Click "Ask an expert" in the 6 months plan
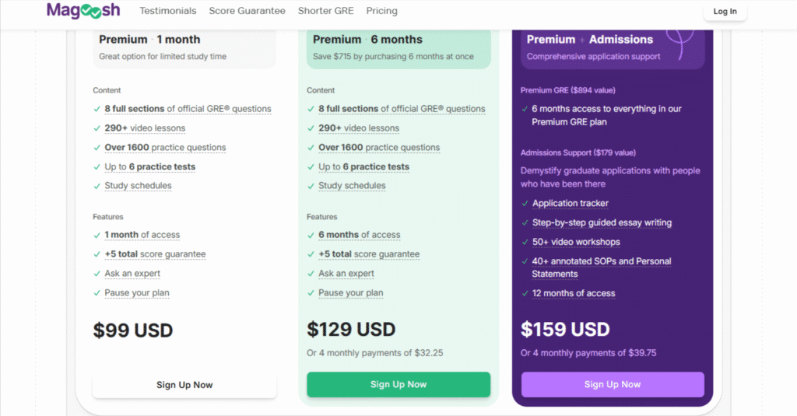 (346, 274)
